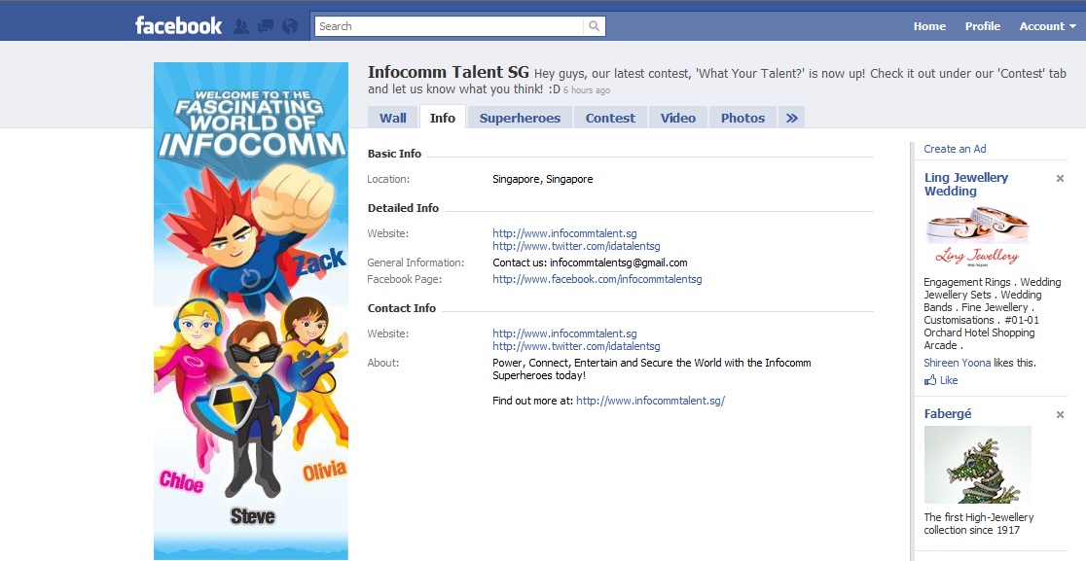This screenshot has height=561, width=1086.
Task: Open the Superheroes tab
Action: [521, 118]
